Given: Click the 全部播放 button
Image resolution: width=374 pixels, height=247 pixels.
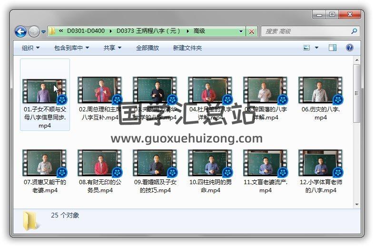Looking at the screenshot, I should pos(148,48).
